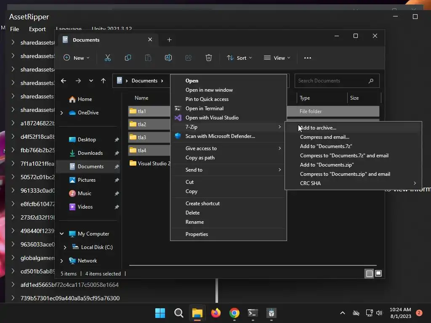The image size is (431, 323).
Task: Click Properties in context menu
Action: pos(229,234)
